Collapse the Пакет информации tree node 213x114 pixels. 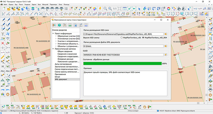coord(53,33)
